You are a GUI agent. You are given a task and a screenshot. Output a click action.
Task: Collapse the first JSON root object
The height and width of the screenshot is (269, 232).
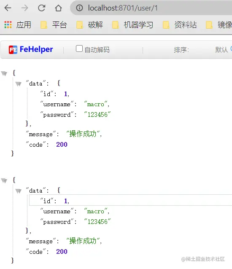[4, 74]
